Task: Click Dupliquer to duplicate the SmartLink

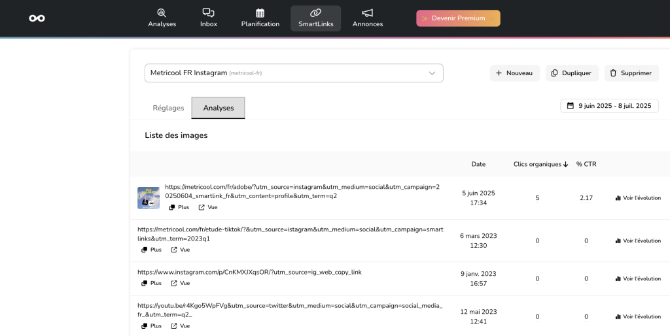Action: tap(571, 73)
